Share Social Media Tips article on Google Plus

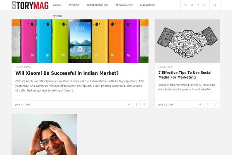[216, 105]
